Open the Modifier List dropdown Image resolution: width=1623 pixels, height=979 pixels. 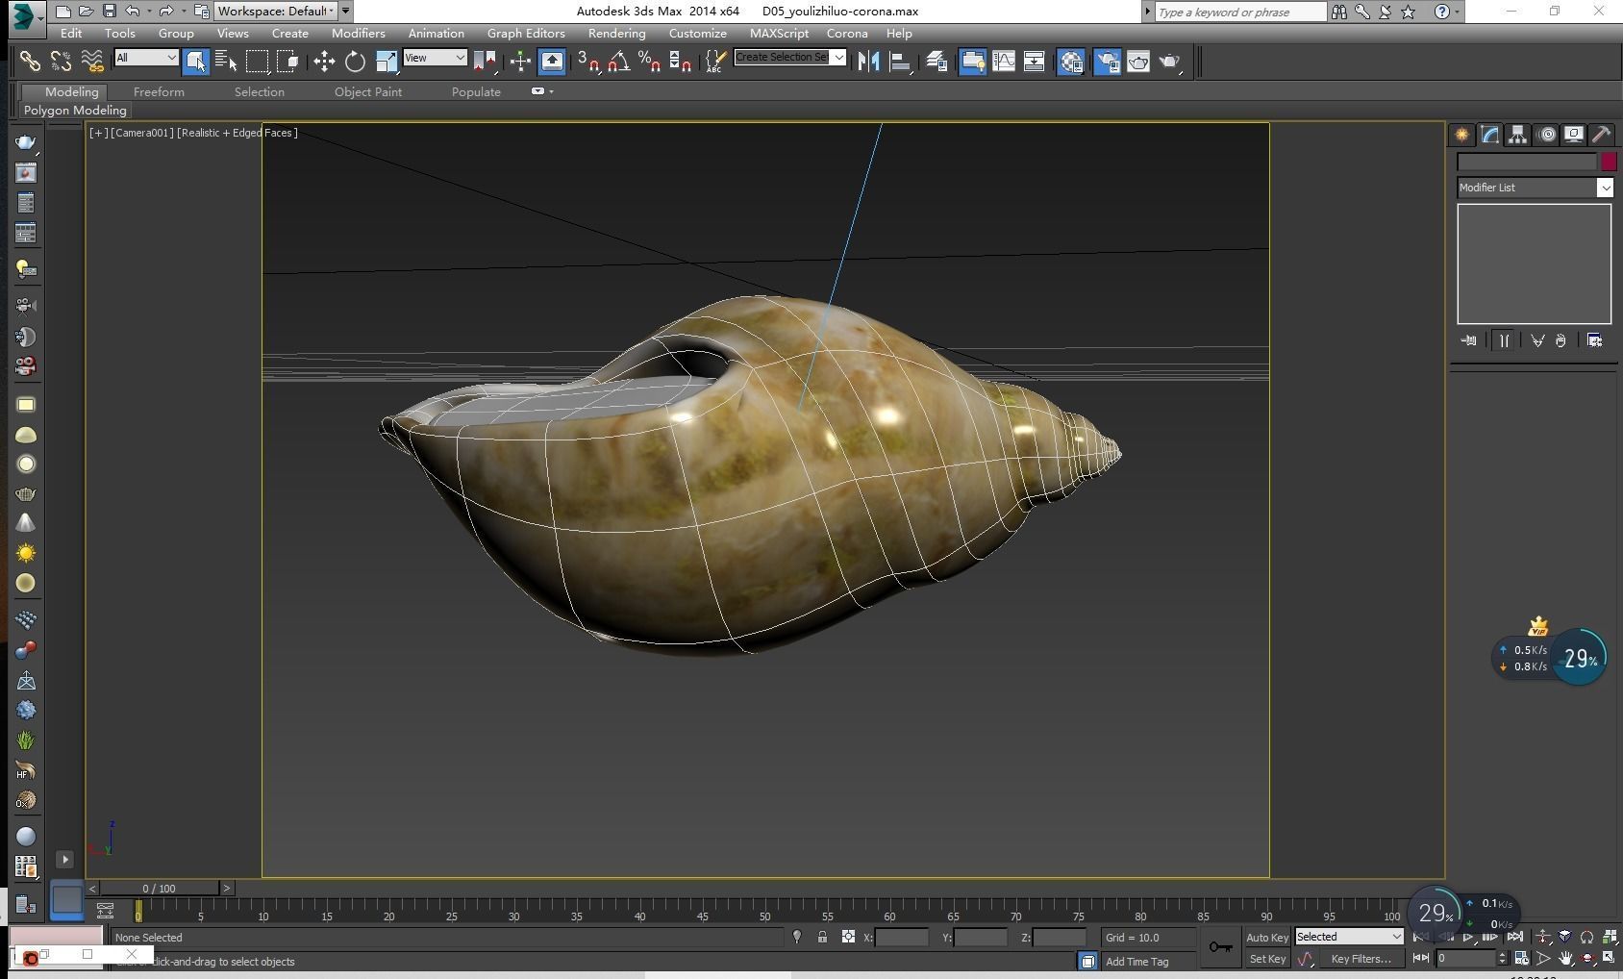(1535, 188)
